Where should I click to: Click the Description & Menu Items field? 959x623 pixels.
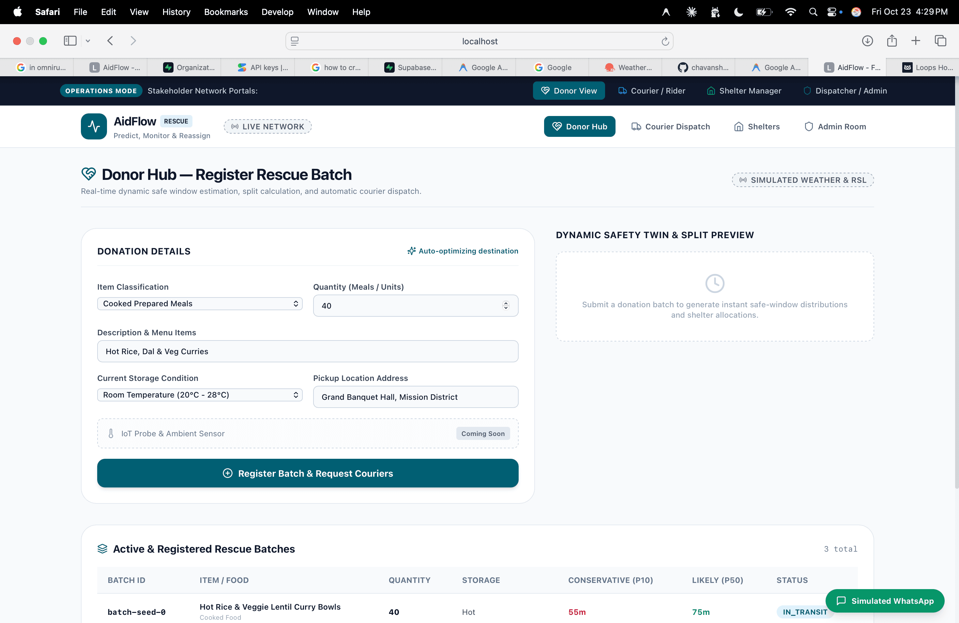pos(308,351)
